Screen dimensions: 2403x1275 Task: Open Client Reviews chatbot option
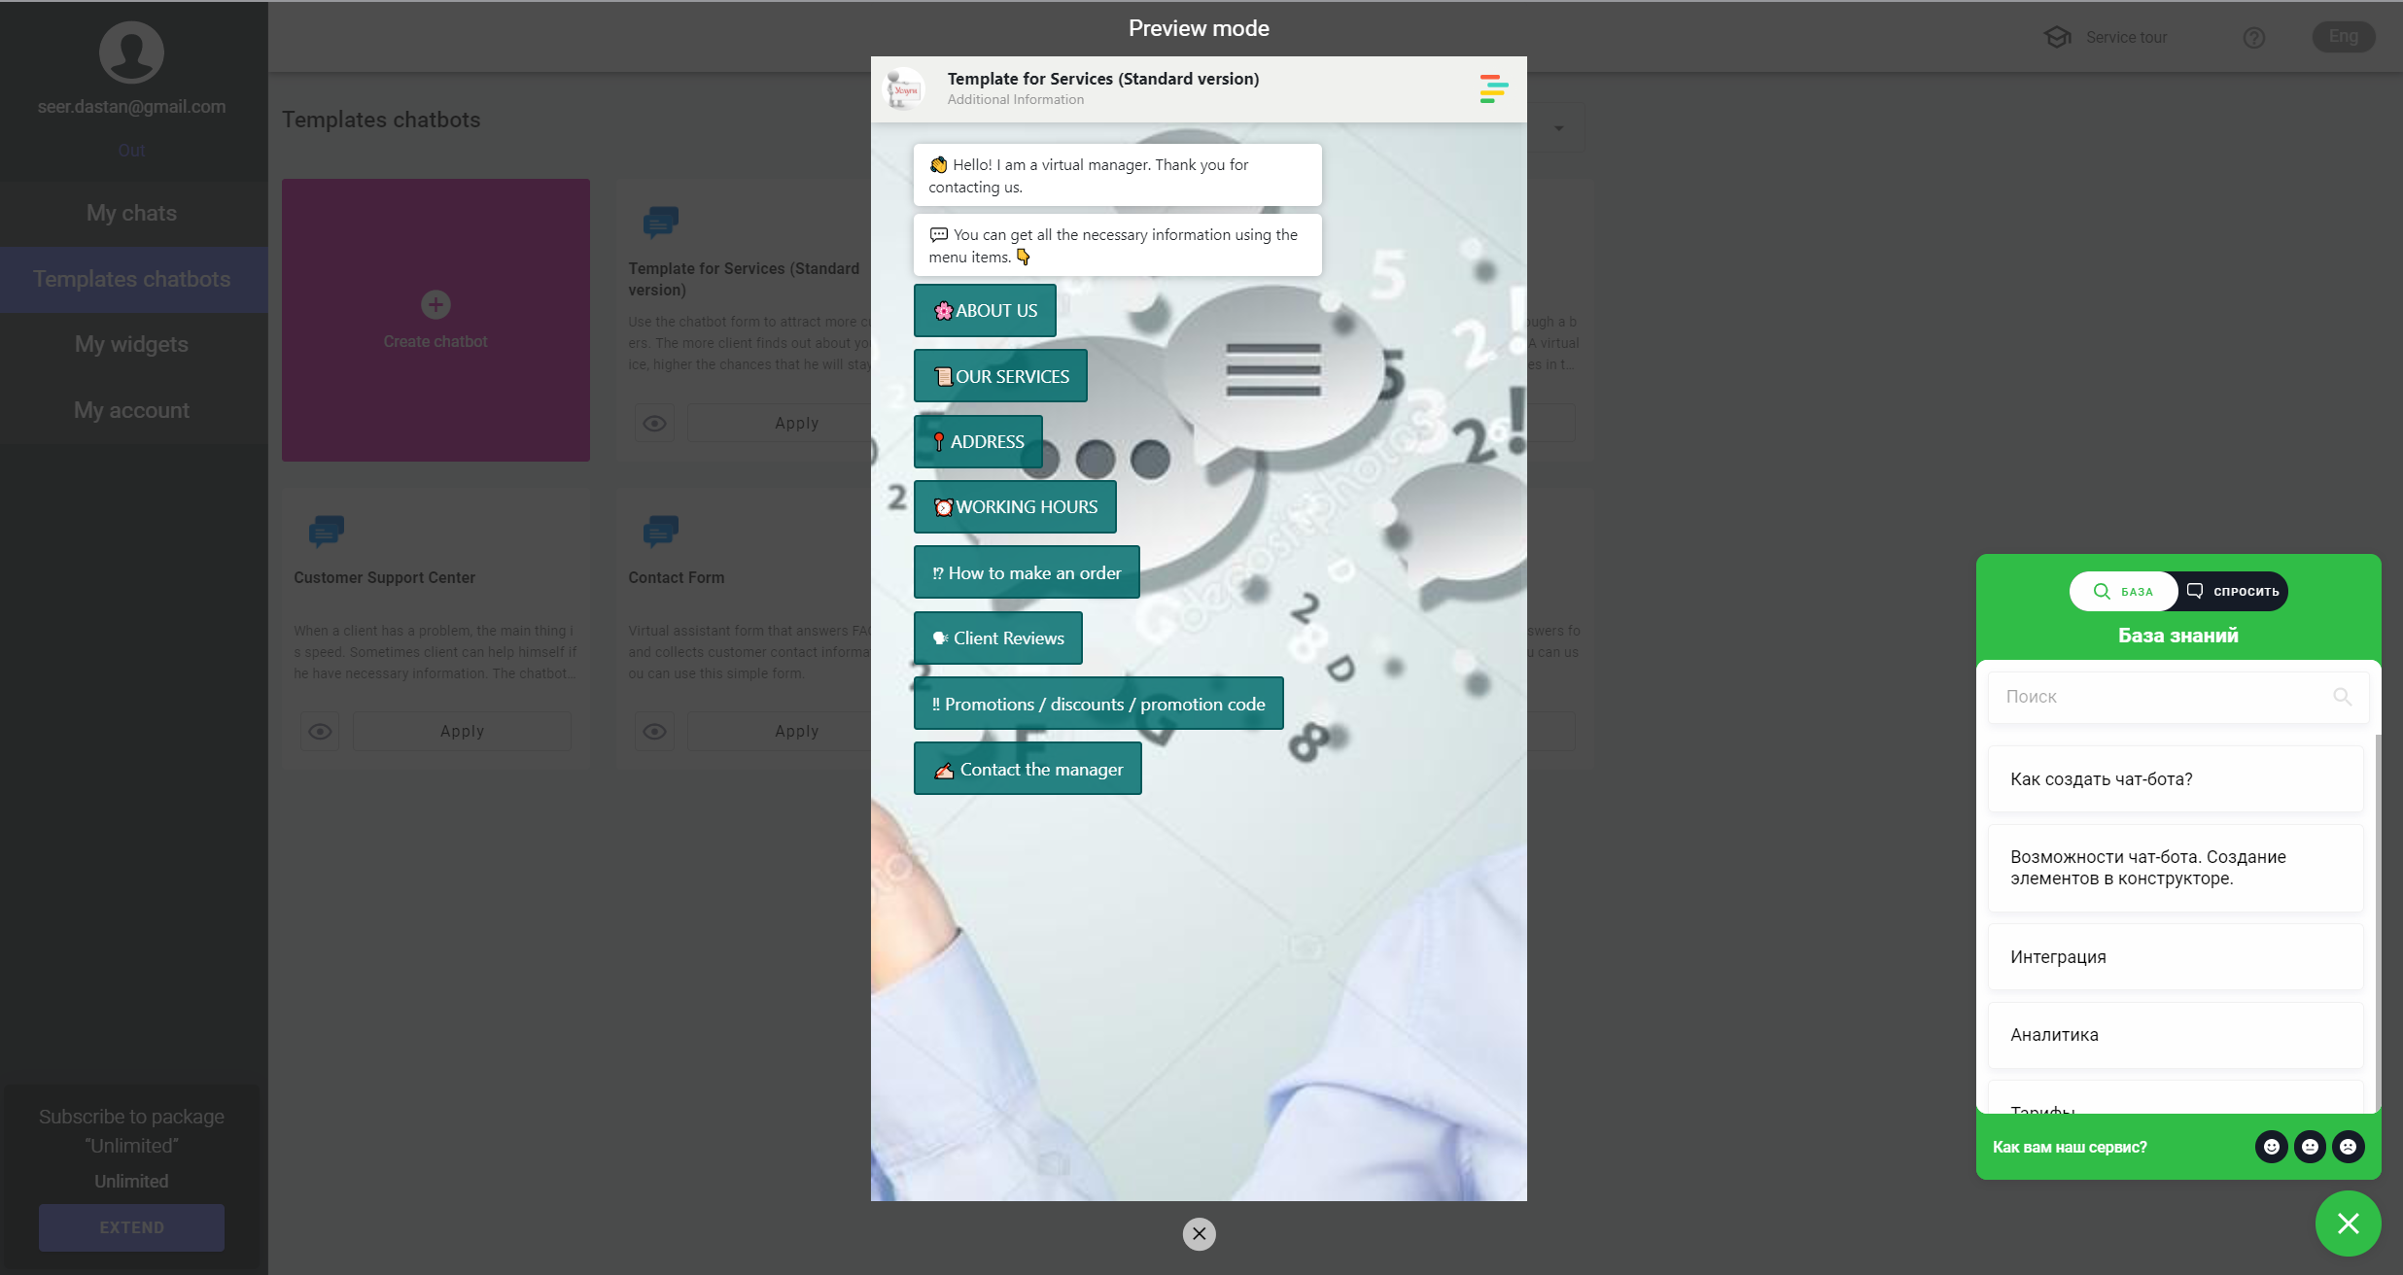[x=998, y=637]
